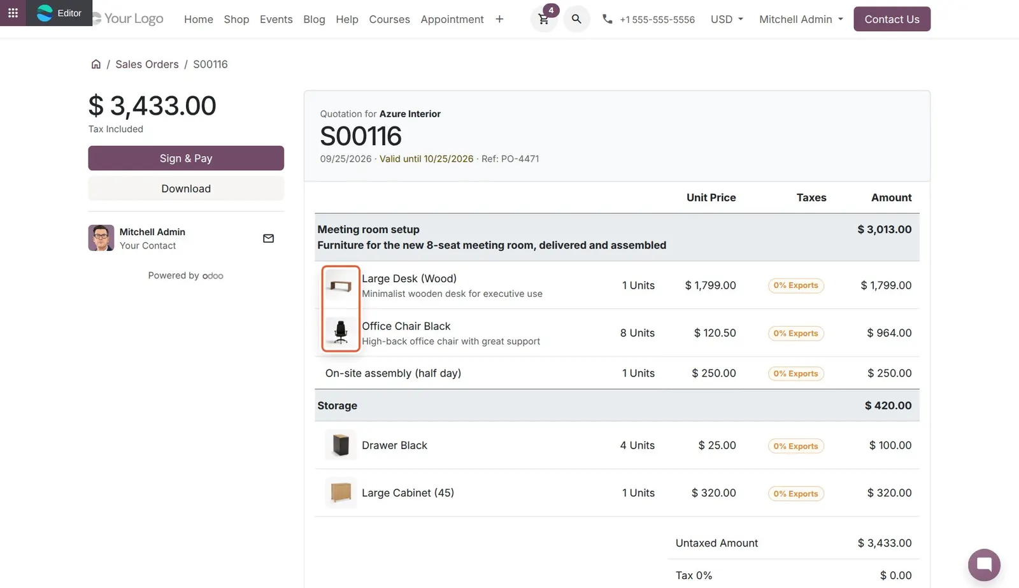Open the live chat bubble
The width and height of the screenshot is (1019, 588).
[984, 564]
